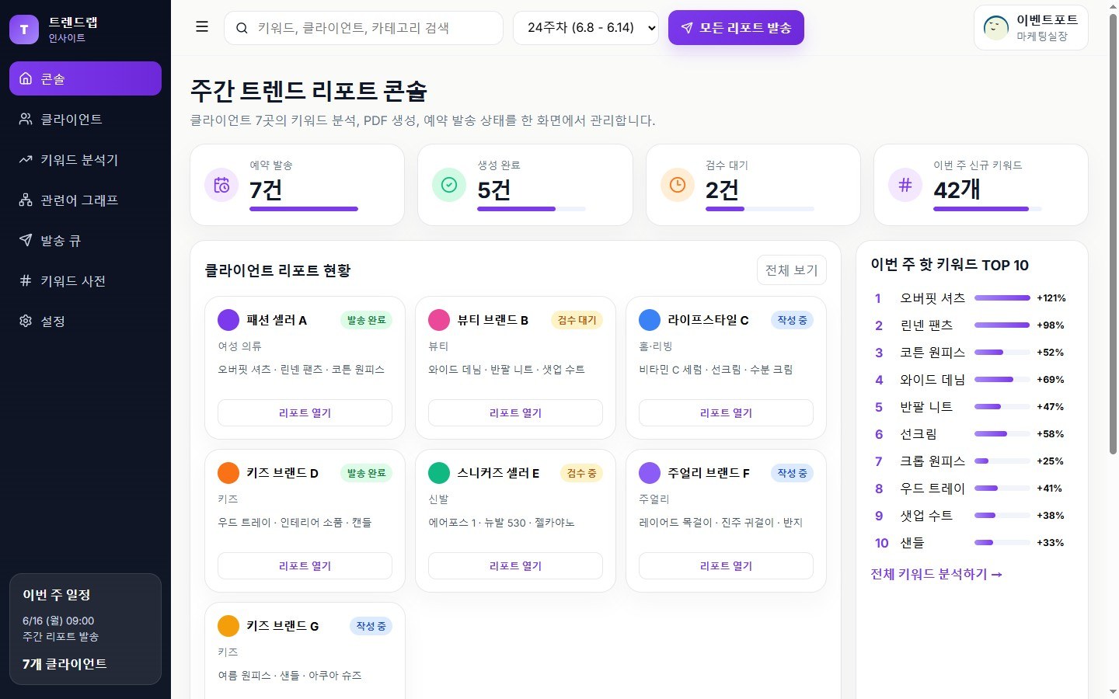The height and width of the screenshot is (699, 1119).
Task: Click the 모든 리포트 발송 button
Action: pyautogui.click(x=736, y=28)
